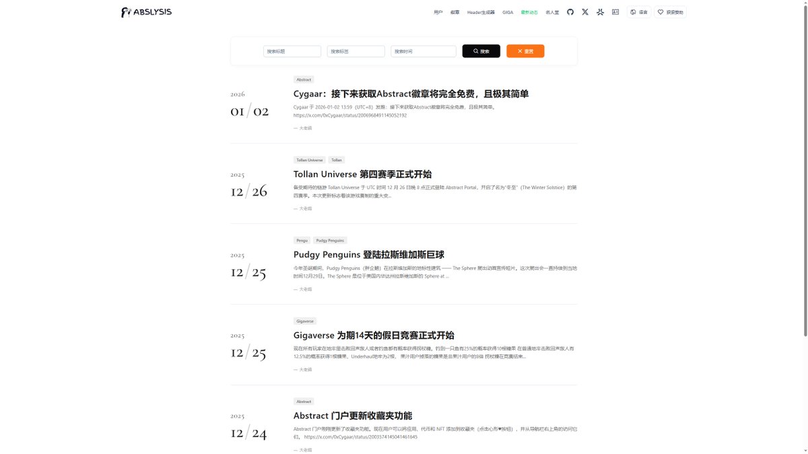Click the Pengu tag

(302, 240)
